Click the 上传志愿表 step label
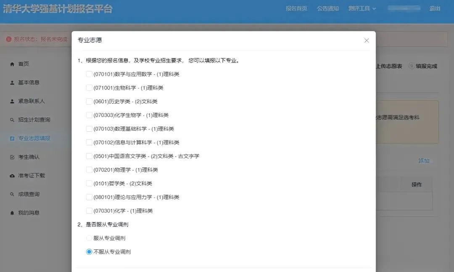 [389, 66]
